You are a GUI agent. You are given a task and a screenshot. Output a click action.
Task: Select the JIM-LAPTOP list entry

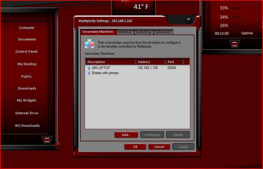click(x=101, y=68)
